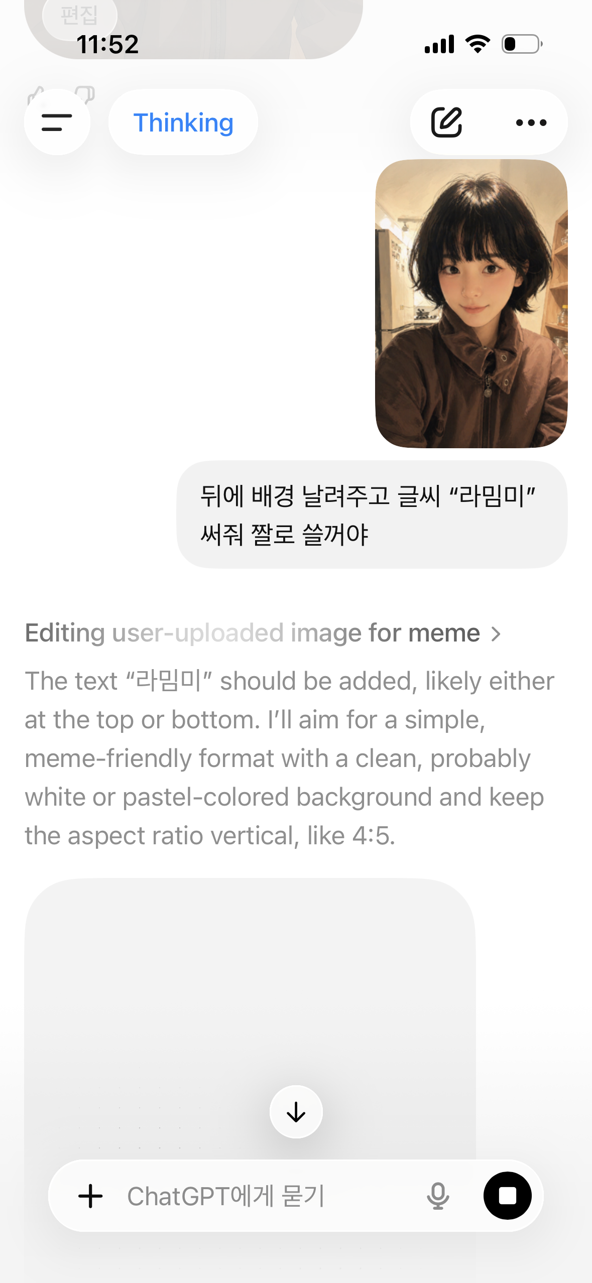
Task: Tap the 편집 button at top
Action: pos(79,15)
